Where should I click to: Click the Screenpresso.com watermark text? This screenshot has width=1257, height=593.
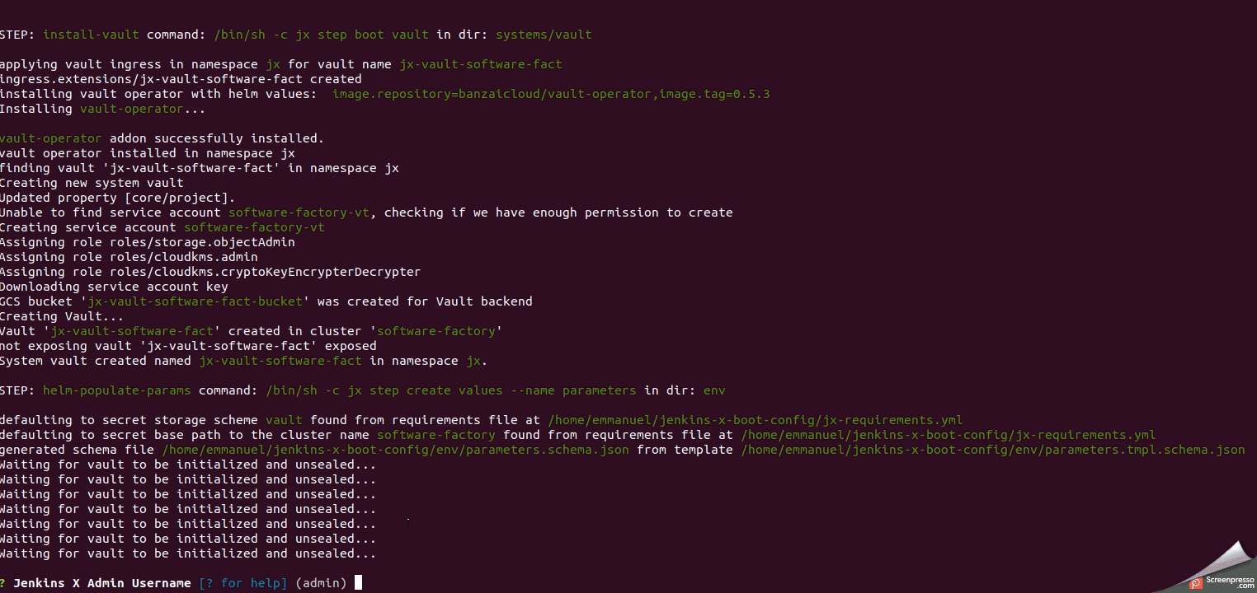(x=1230, y=582)
